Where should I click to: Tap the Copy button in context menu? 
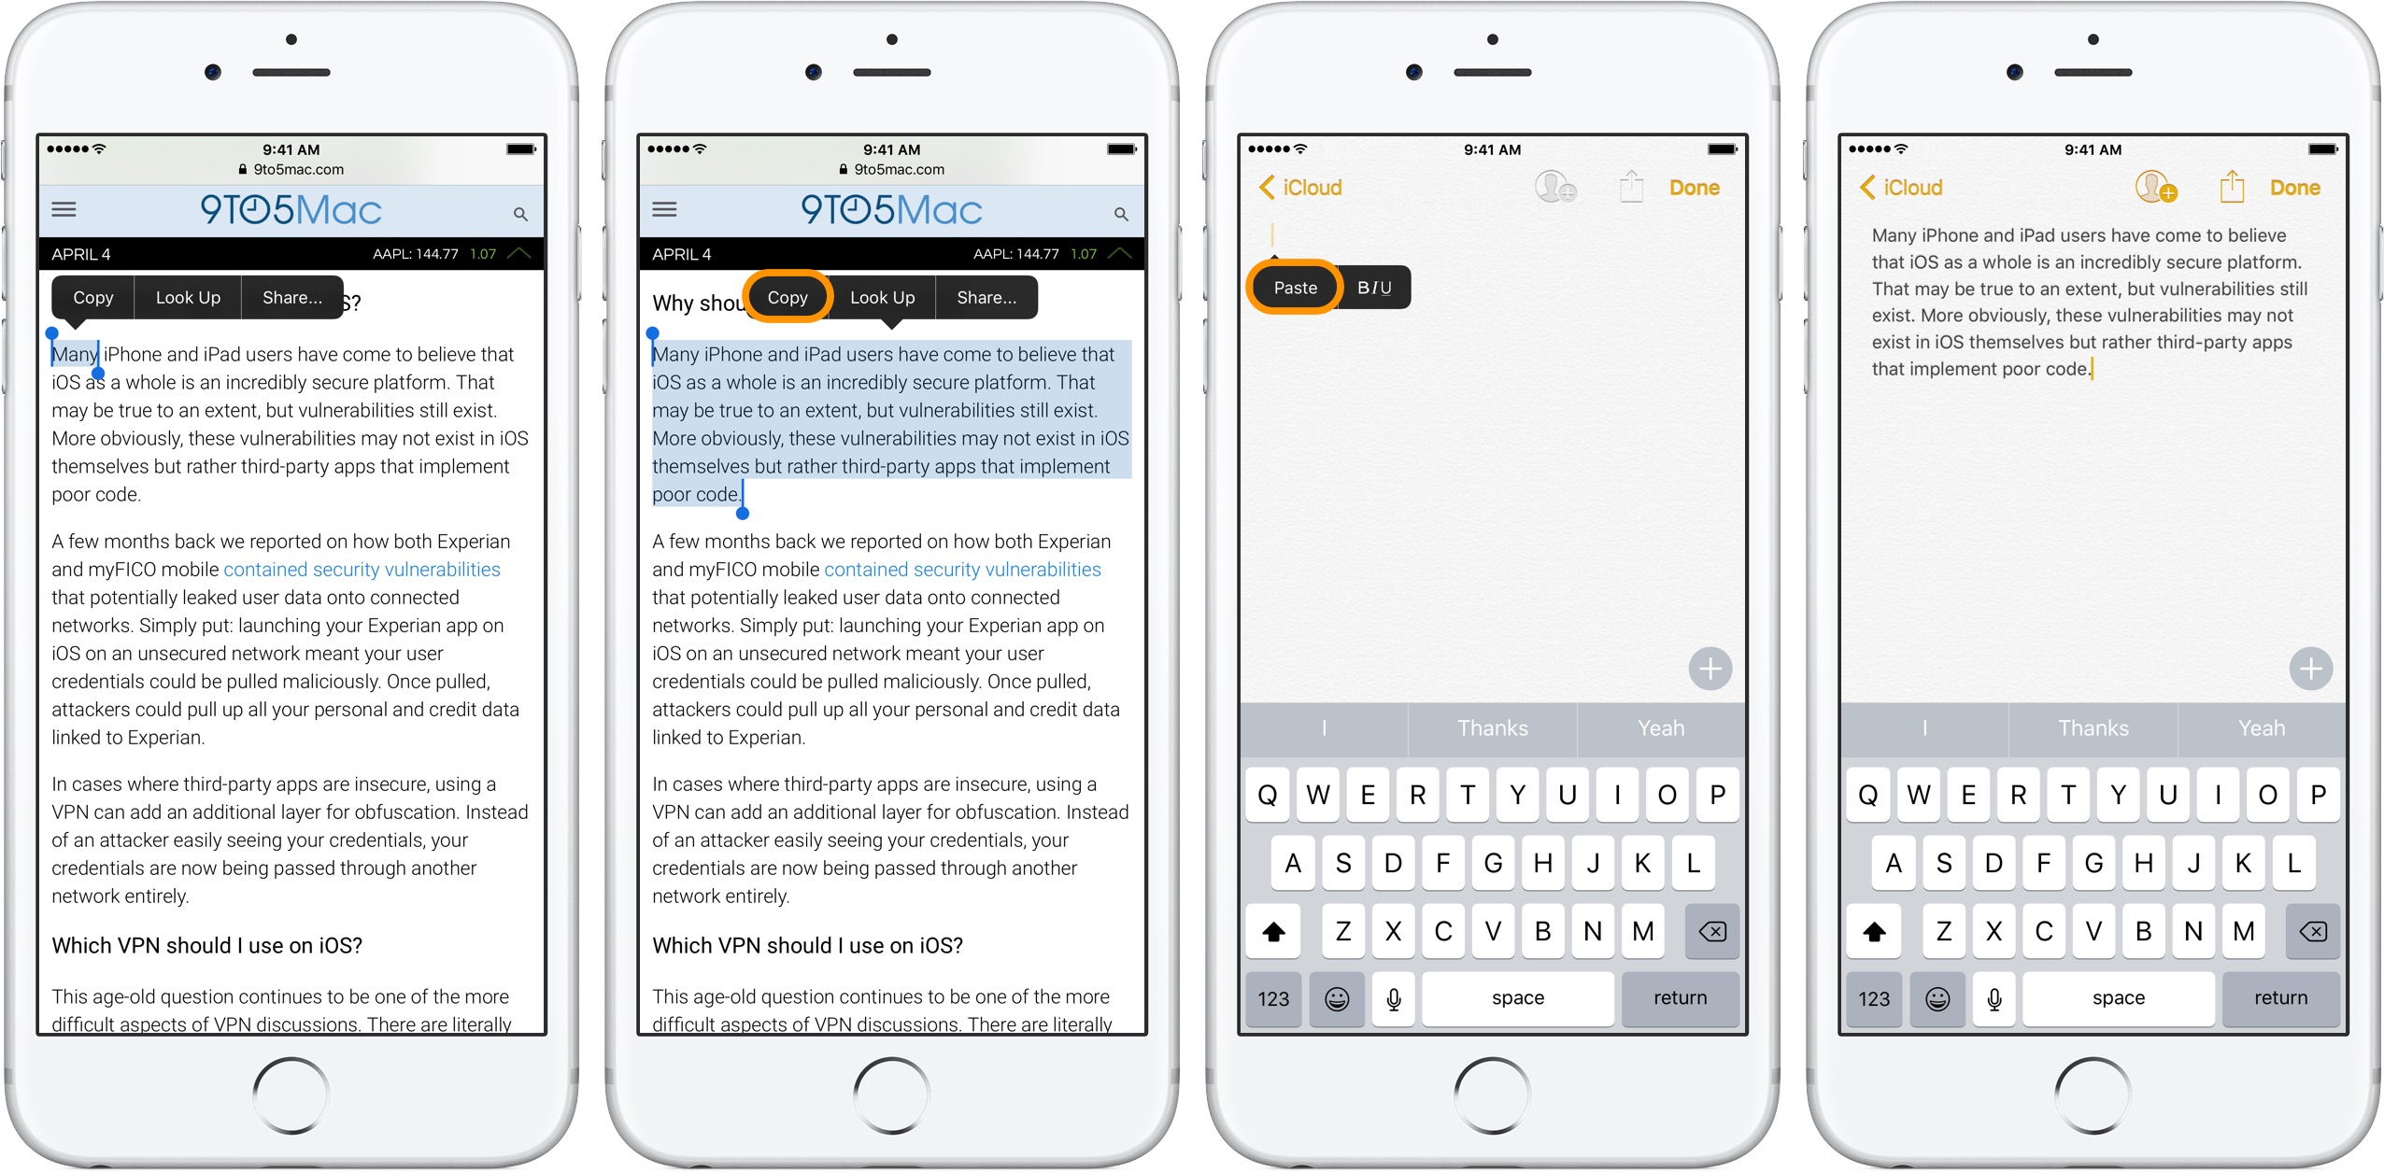(785, 298)
